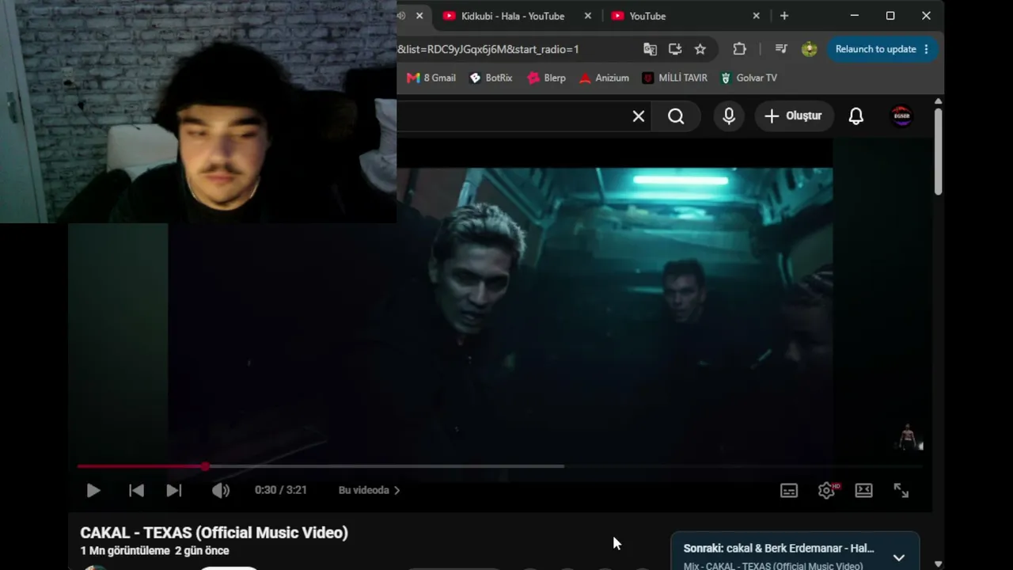The height and width of the screenshot is (570, 1013).
Task: Close the audio-playing browser tab
Action: coord(419,16)
